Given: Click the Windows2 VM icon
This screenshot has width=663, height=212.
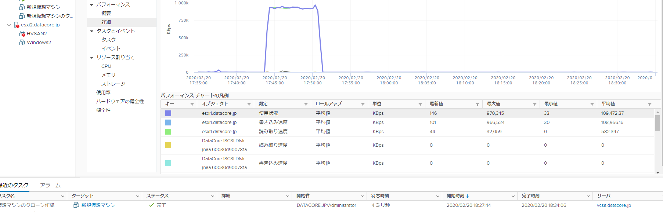Looking at the screenshot, I should coord(22,42).
